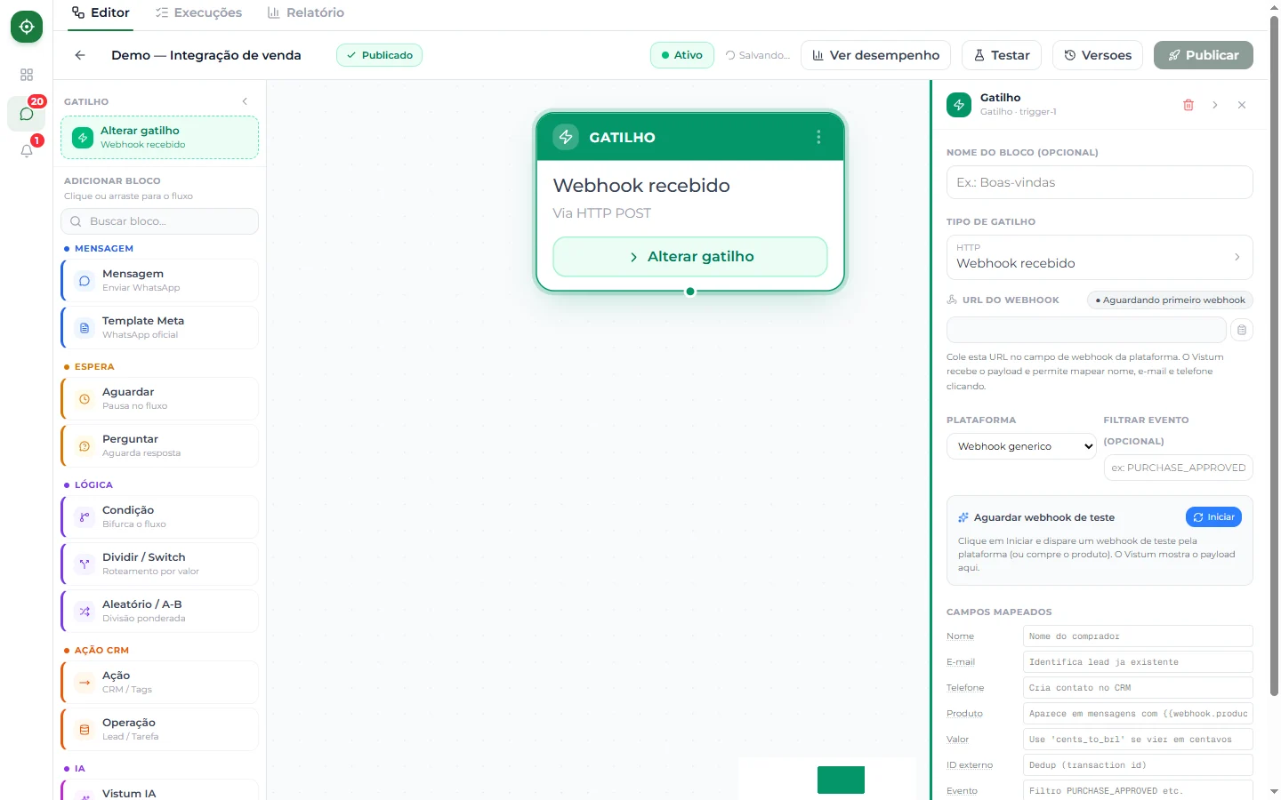The height and width of the screenshot is (800, 1281).
Task: Click the Gatilho node output connector dot
Action: (690, 292)
